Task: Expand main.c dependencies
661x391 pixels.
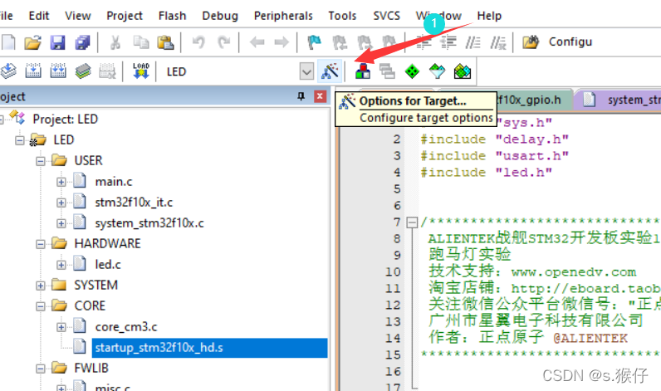Action: 61,182
